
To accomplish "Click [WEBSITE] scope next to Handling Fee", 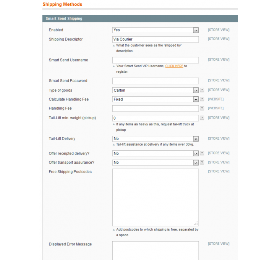I will pyautogui.click(x=216, y=108).
